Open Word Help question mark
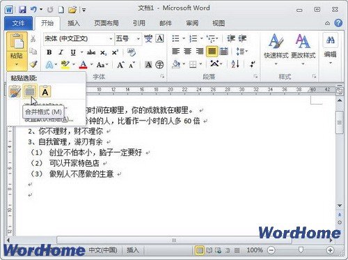 click(338, 23)
